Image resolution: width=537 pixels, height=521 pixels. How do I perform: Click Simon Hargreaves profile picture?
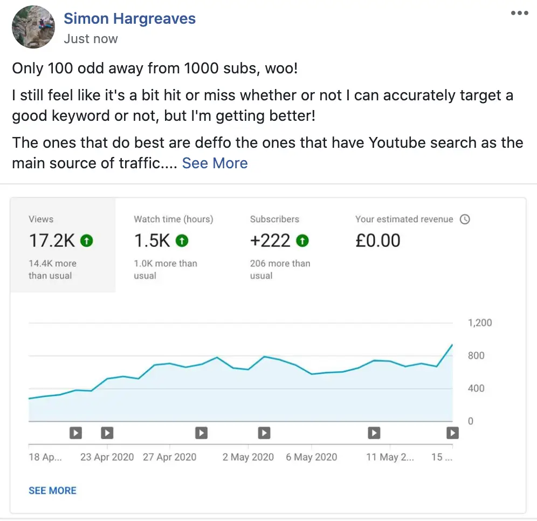pos(33,27)
